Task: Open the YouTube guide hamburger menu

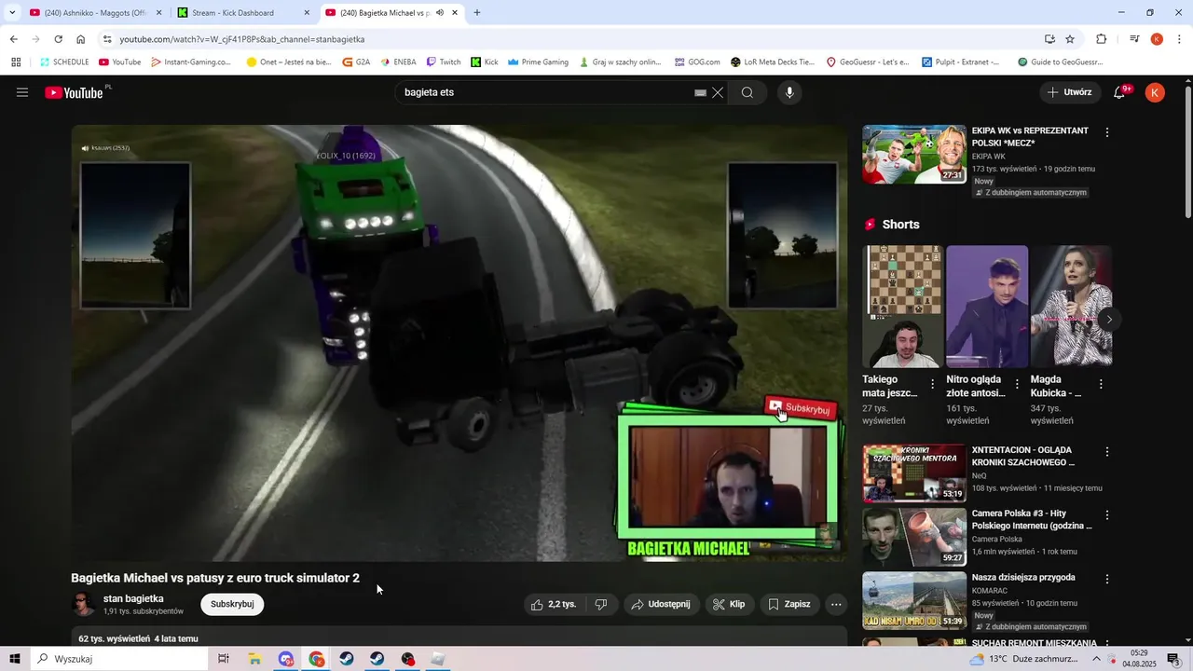Action: point(22,92)
